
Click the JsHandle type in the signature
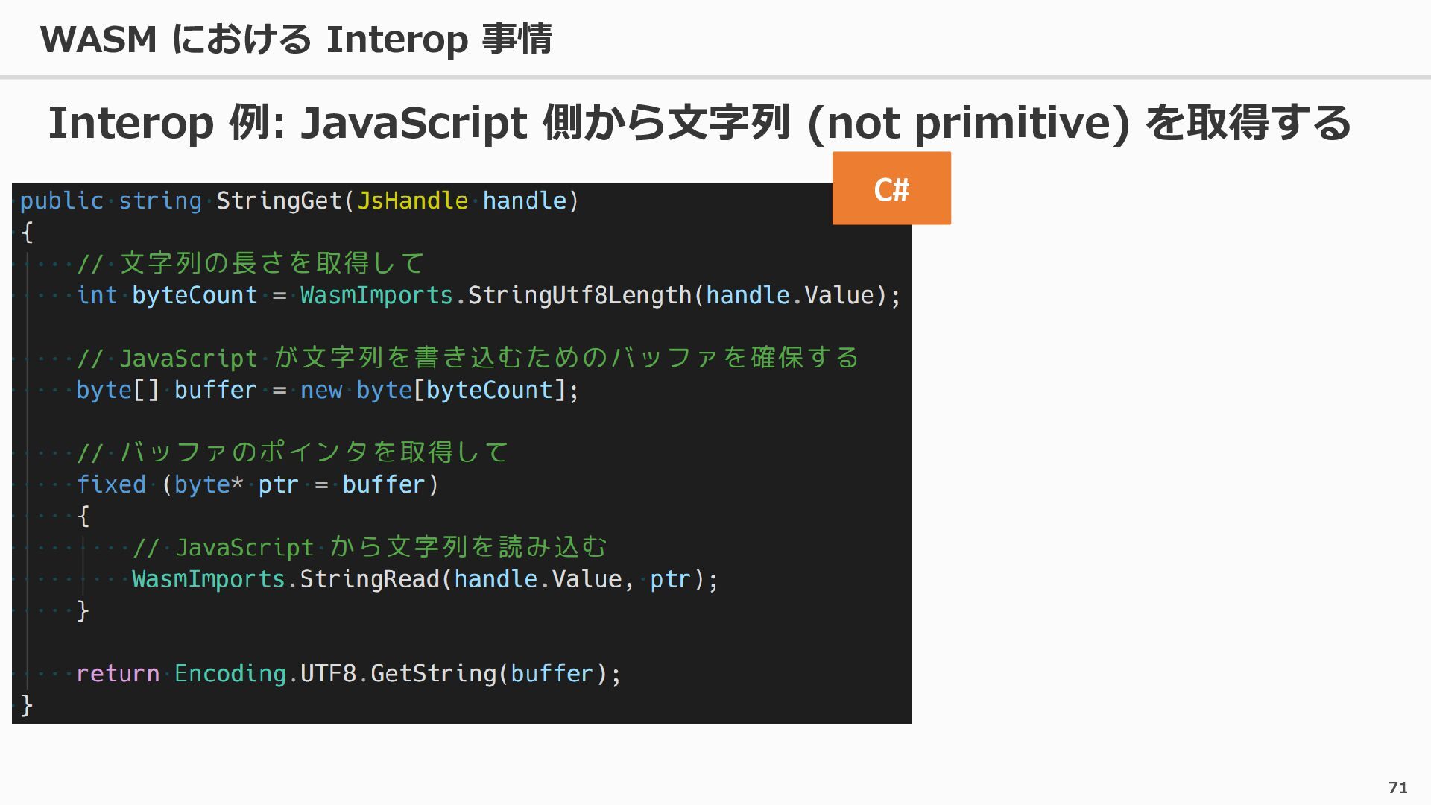(412, 201)
